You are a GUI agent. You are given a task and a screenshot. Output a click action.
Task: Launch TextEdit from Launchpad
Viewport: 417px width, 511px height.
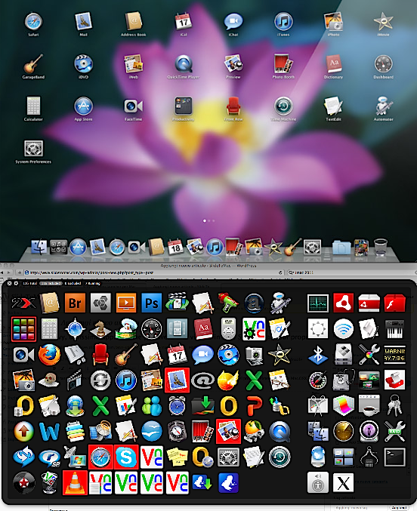(333, 106)
